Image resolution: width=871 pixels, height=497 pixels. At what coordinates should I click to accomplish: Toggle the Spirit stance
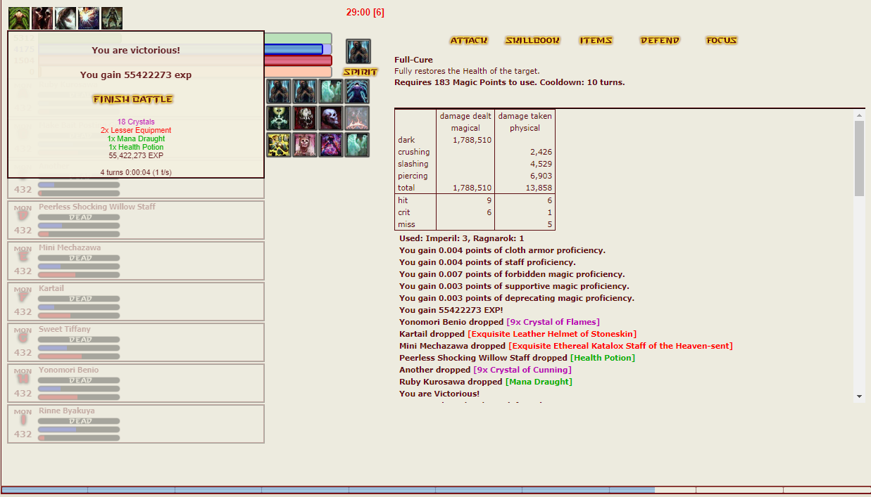pyautogui.click(x=360, y=72)
